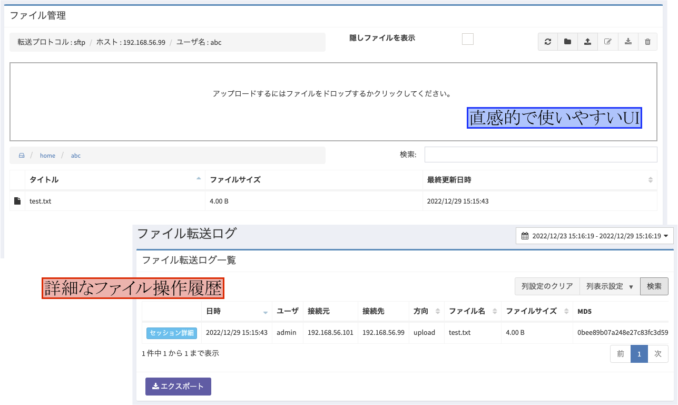Select the test.txt file row title
This screenshot has width=678, height=405.
(40, 201)
